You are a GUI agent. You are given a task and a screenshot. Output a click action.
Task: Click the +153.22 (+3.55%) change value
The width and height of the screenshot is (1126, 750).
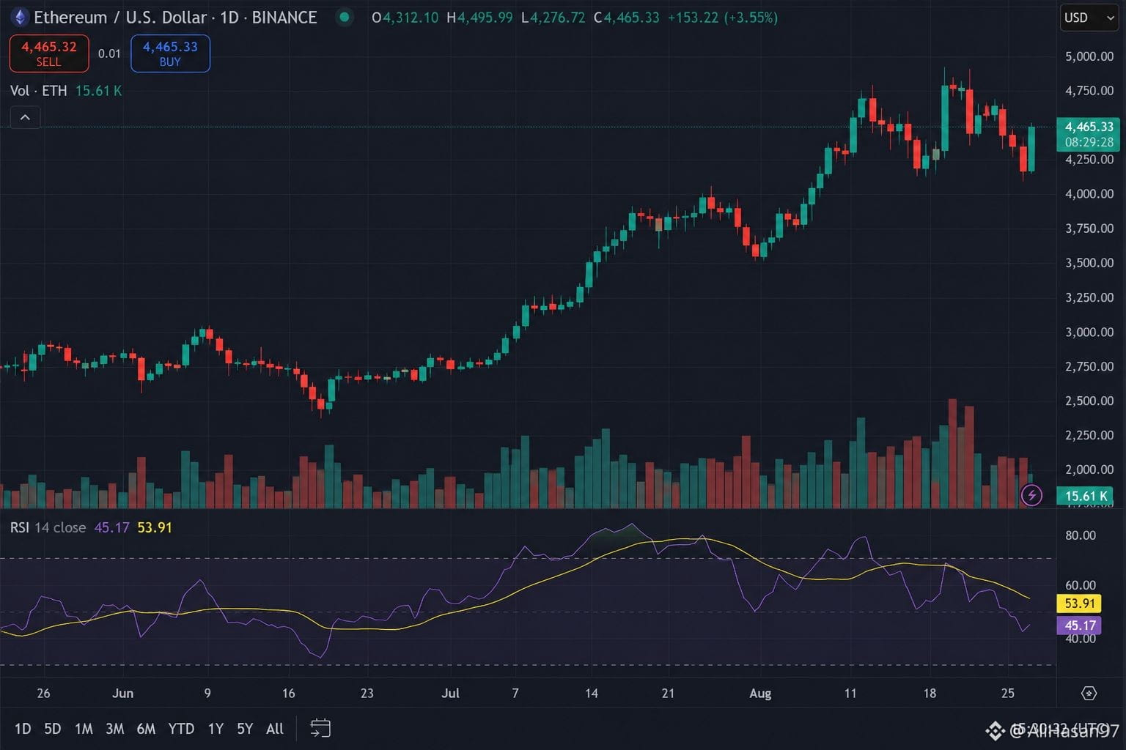point(723,18)
